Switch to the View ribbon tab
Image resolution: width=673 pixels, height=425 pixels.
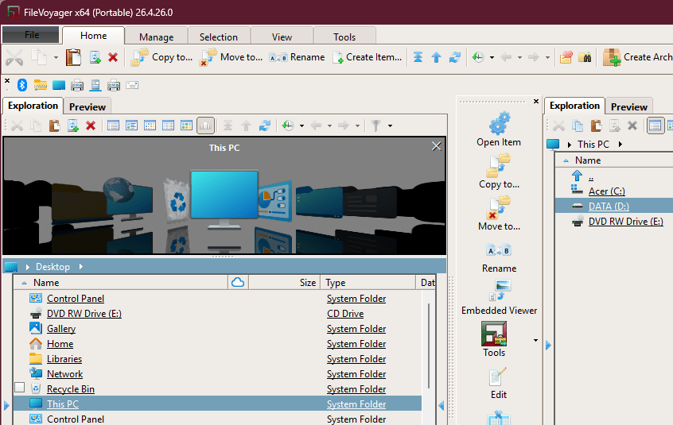pyautogui.click(x=282, y=37)
